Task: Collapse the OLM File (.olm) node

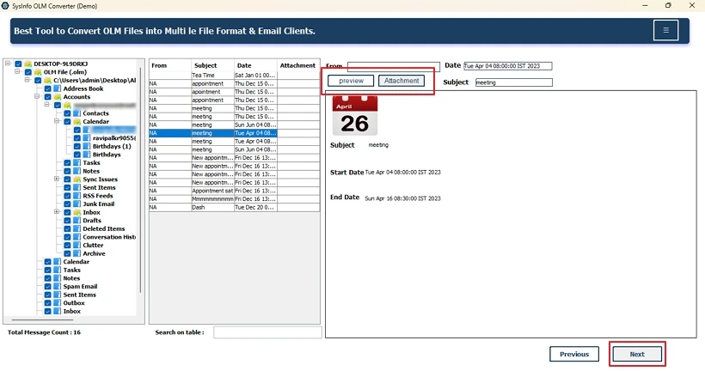Action: [17, 71]
